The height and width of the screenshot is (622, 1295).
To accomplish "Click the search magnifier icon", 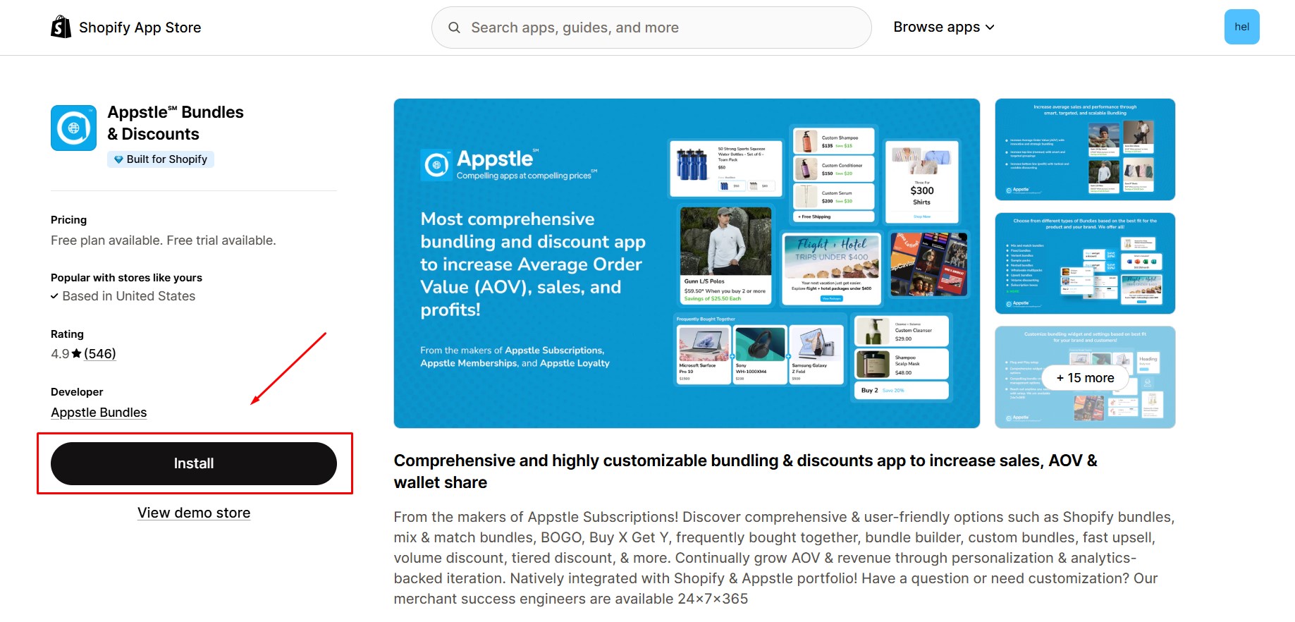I will (455, 28).
